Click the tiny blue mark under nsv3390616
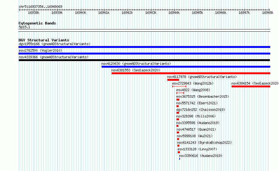The image size is (279, 171). pyautogui.click(x=180, y=159)
